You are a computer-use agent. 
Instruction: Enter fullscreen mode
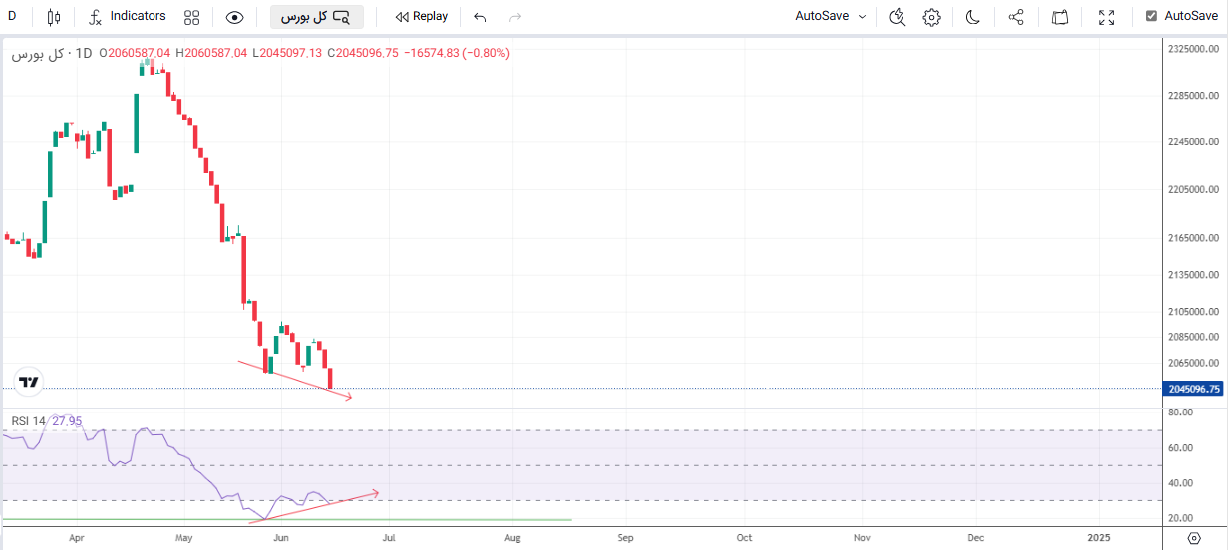point(1106,17)
